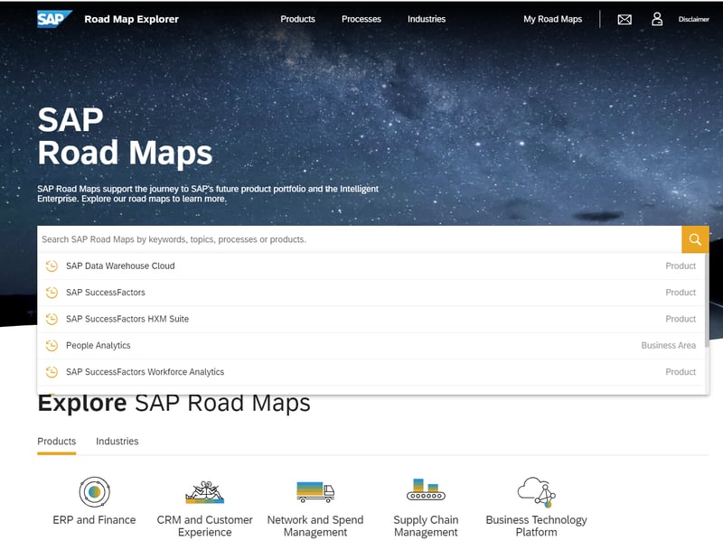Open Supply Chain Management label link
This screenshot has width=723, height=559.
coord(426,526)
